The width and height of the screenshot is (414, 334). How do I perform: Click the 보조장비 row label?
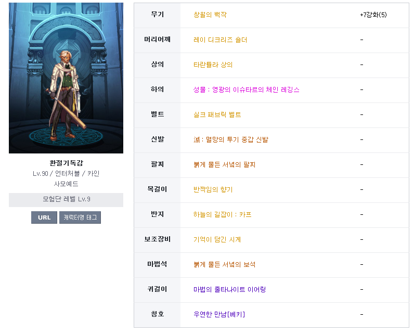(x=158, y=239)
